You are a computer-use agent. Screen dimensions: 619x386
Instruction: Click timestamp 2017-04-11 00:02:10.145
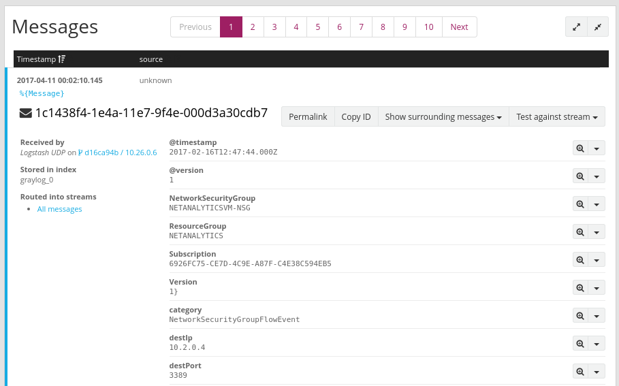60,80
